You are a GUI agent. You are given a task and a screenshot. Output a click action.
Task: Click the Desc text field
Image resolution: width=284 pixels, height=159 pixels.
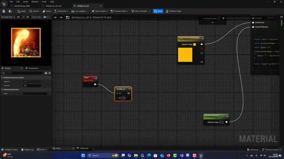pos(35,94)
